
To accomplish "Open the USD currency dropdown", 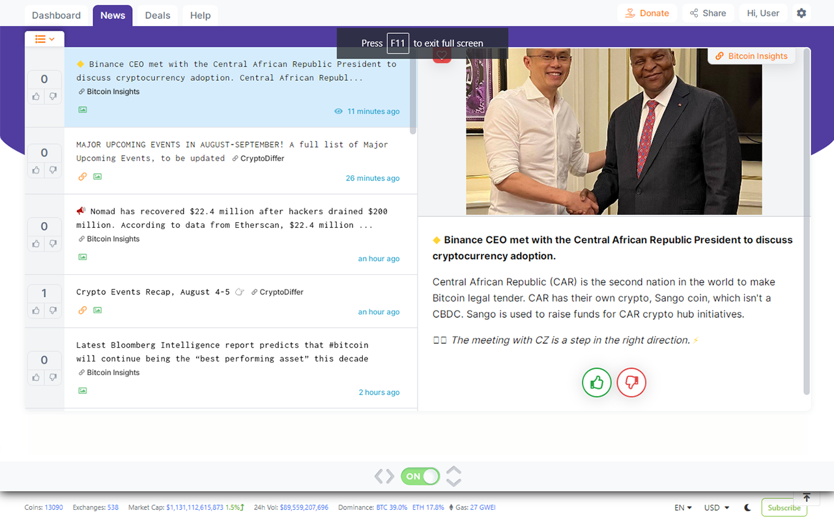I will pyautogui.click(x=717, y=507).
